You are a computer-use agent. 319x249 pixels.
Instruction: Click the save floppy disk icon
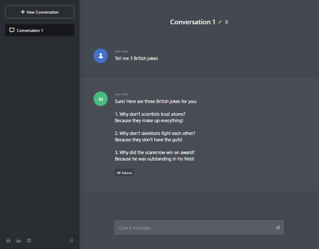tap(9, 240)
